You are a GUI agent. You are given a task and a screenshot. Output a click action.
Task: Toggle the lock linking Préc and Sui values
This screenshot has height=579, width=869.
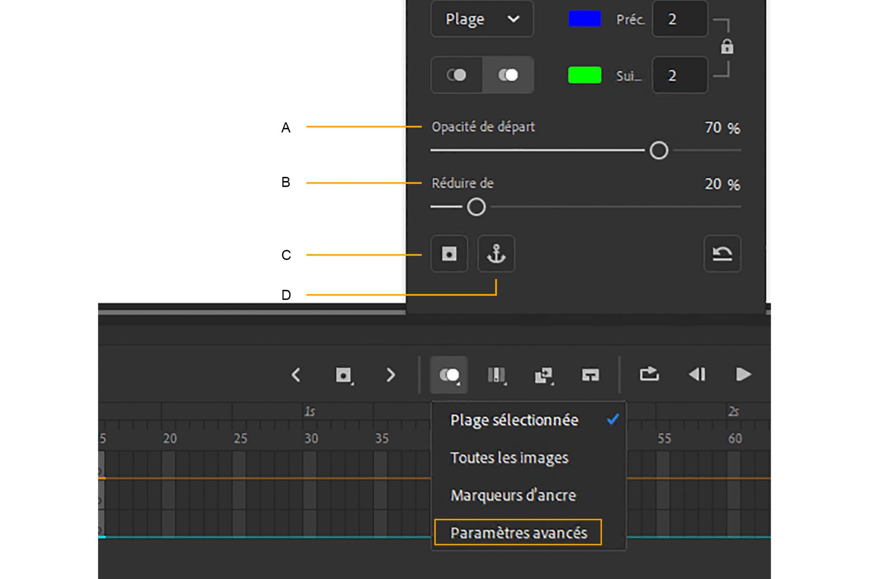727,47
